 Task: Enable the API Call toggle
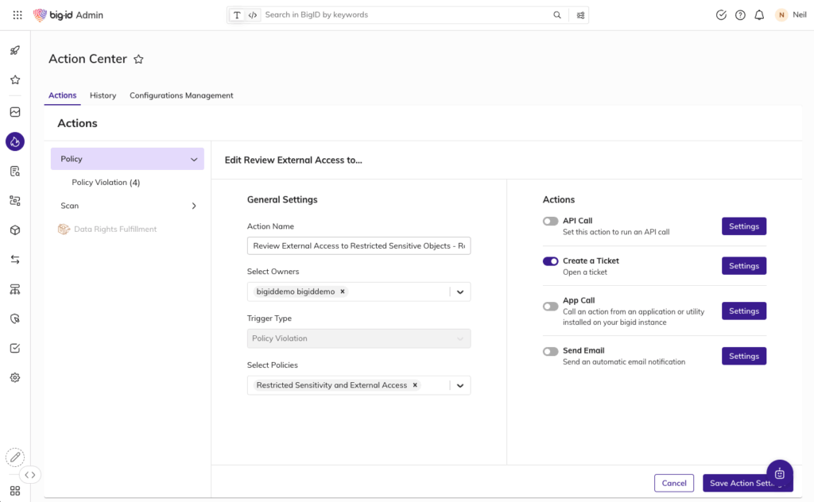point(550,222)
